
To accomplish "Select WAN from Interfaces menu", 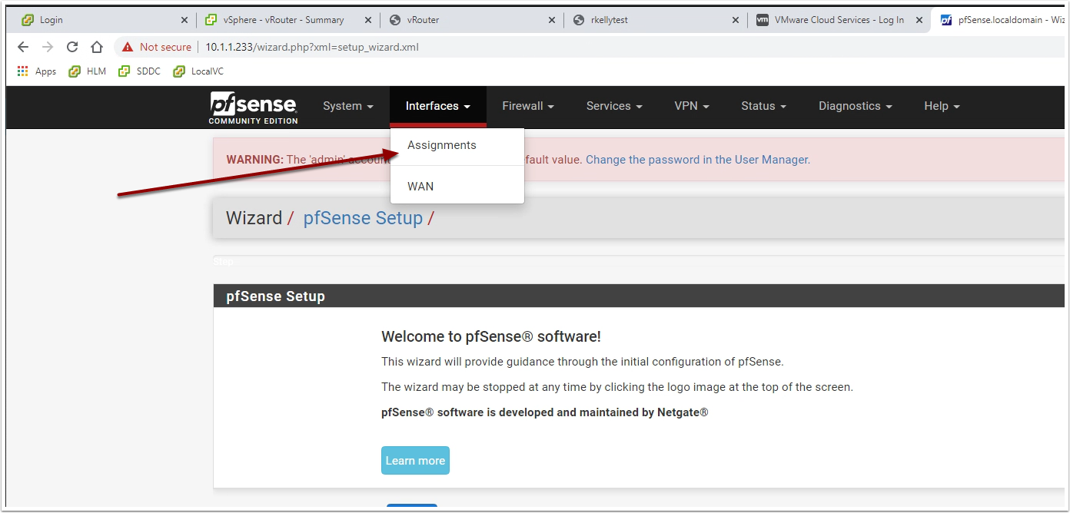I will coord(457,187).
